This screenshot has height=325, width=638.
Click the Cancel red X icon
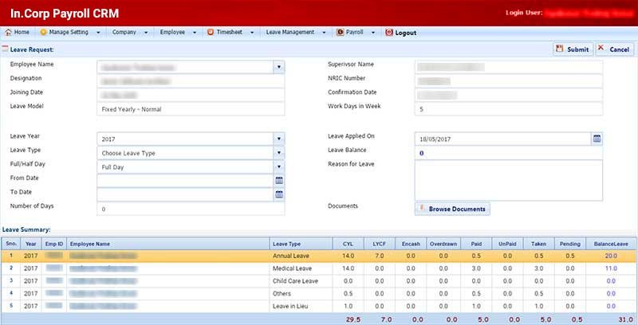click(x=601, y=48)
